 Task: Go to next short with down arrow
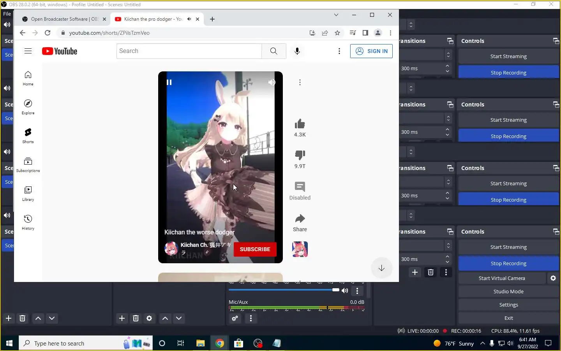coord(381,268)
